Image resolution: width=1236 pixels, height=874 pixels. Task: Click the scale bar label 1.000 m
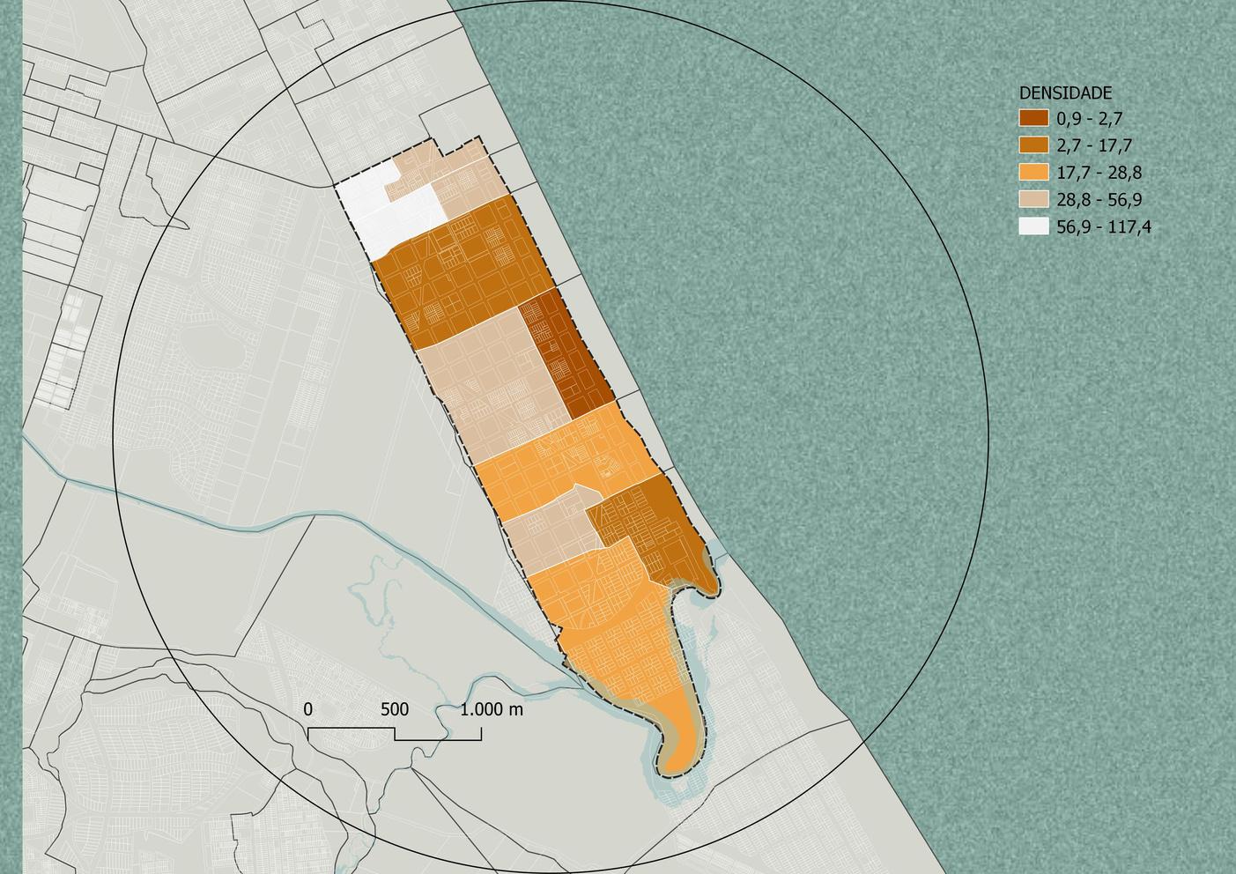point(492,709)
